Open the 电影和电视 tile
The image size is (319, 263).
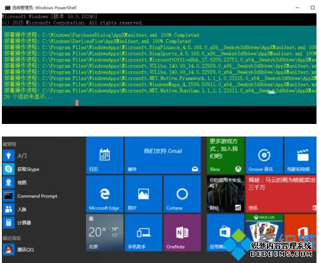pyautogui.click(x=300, y=155)
